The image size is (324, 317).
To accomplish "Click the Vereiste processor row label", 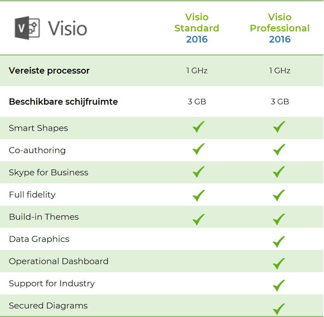I will [49, 71].
